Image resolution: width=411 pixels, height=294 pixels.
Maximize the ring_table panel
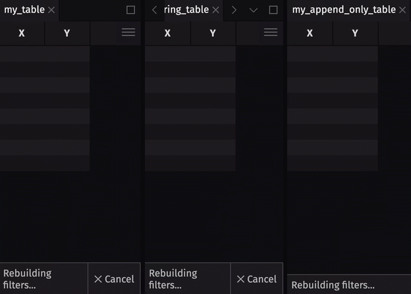pyautogui.click(x=273, y=10)
